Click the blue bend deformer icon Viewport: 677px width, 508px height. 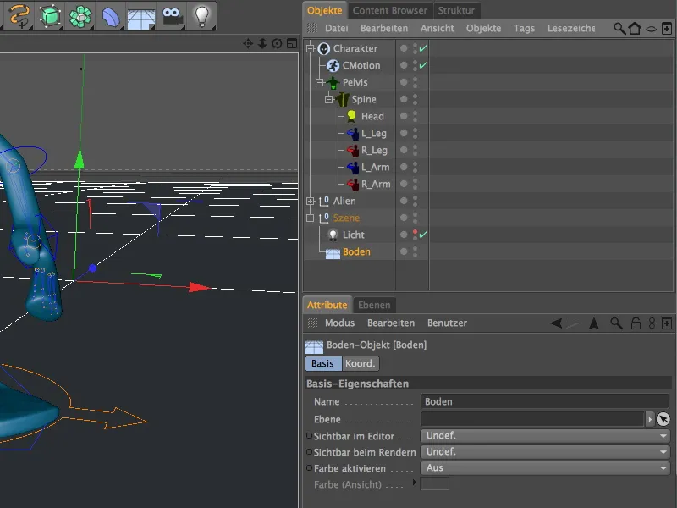coord(111,17)
